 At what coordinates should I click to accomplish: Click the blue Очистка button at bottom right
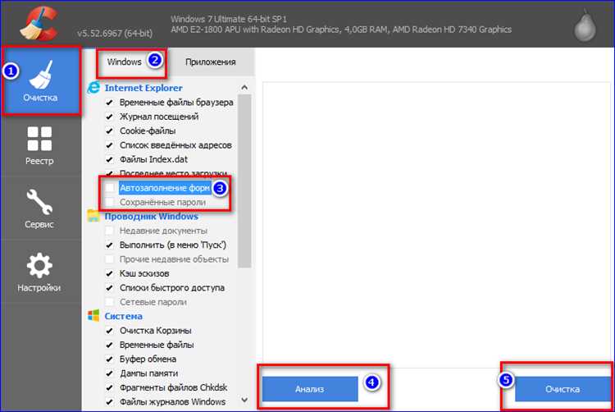[x=563, y=389]
